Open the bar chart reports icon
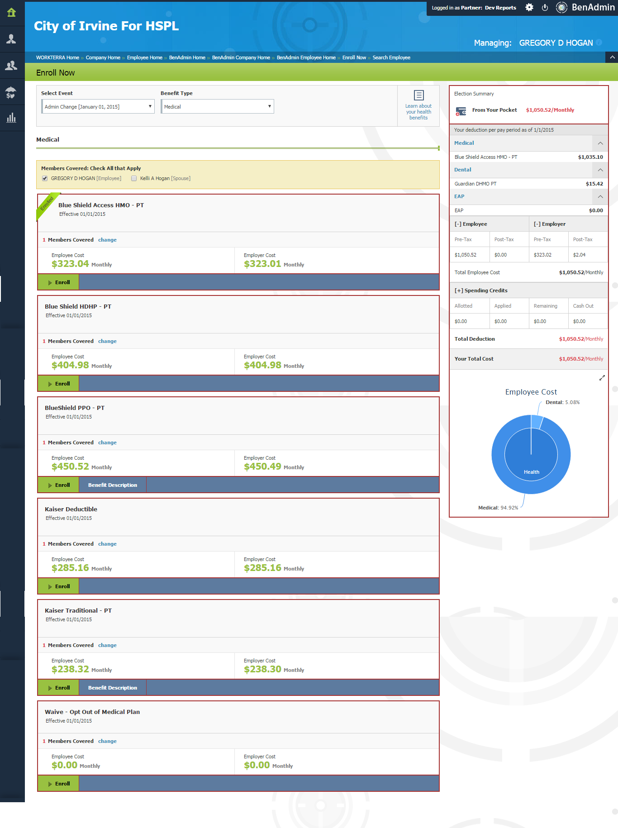The image size is (618, 828). click(11, 118)
